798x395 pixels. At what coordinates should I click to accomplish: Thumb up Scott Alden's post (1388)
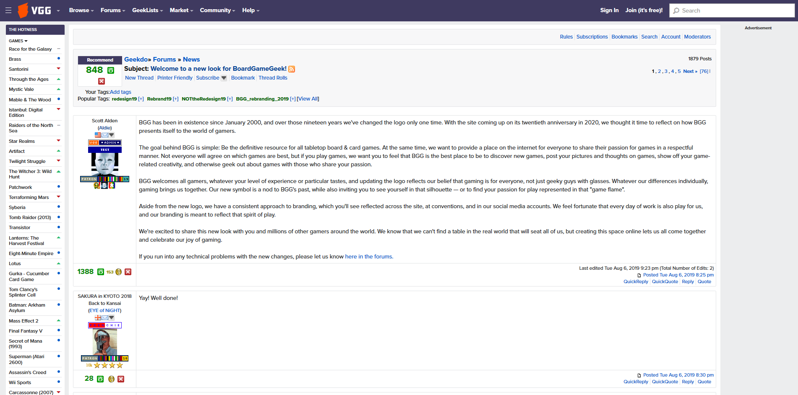pos(101,272)
